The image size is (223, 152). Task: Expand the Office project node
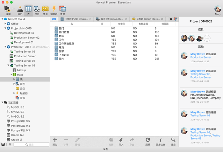[5, 24]
